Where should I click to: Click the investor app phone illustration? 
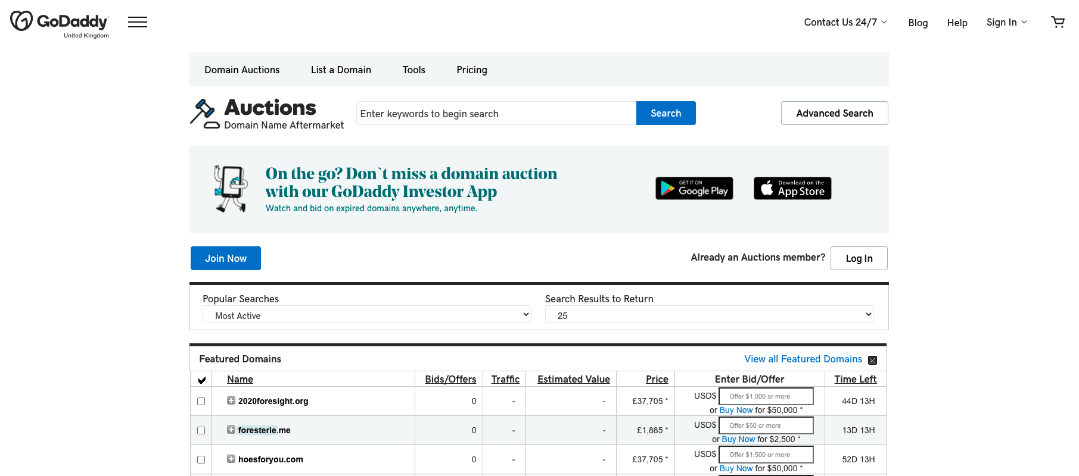[x=231, y=189]
